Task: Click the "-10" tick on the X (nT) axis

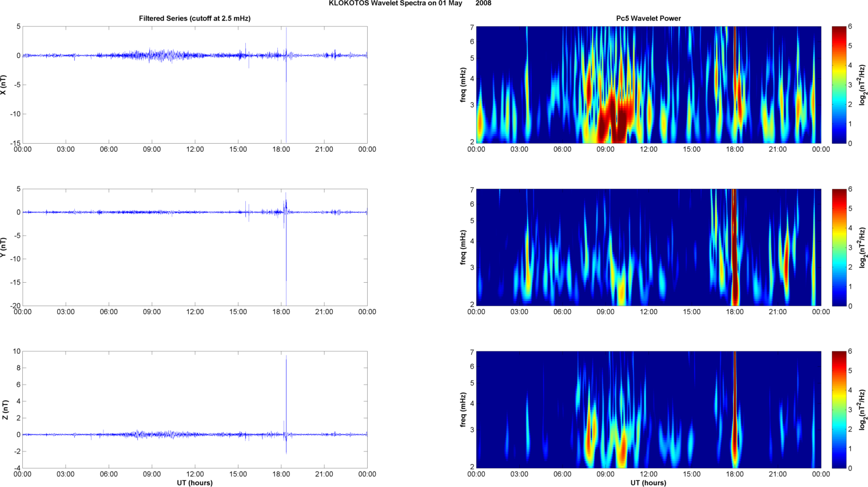Action: coord(15,114)
